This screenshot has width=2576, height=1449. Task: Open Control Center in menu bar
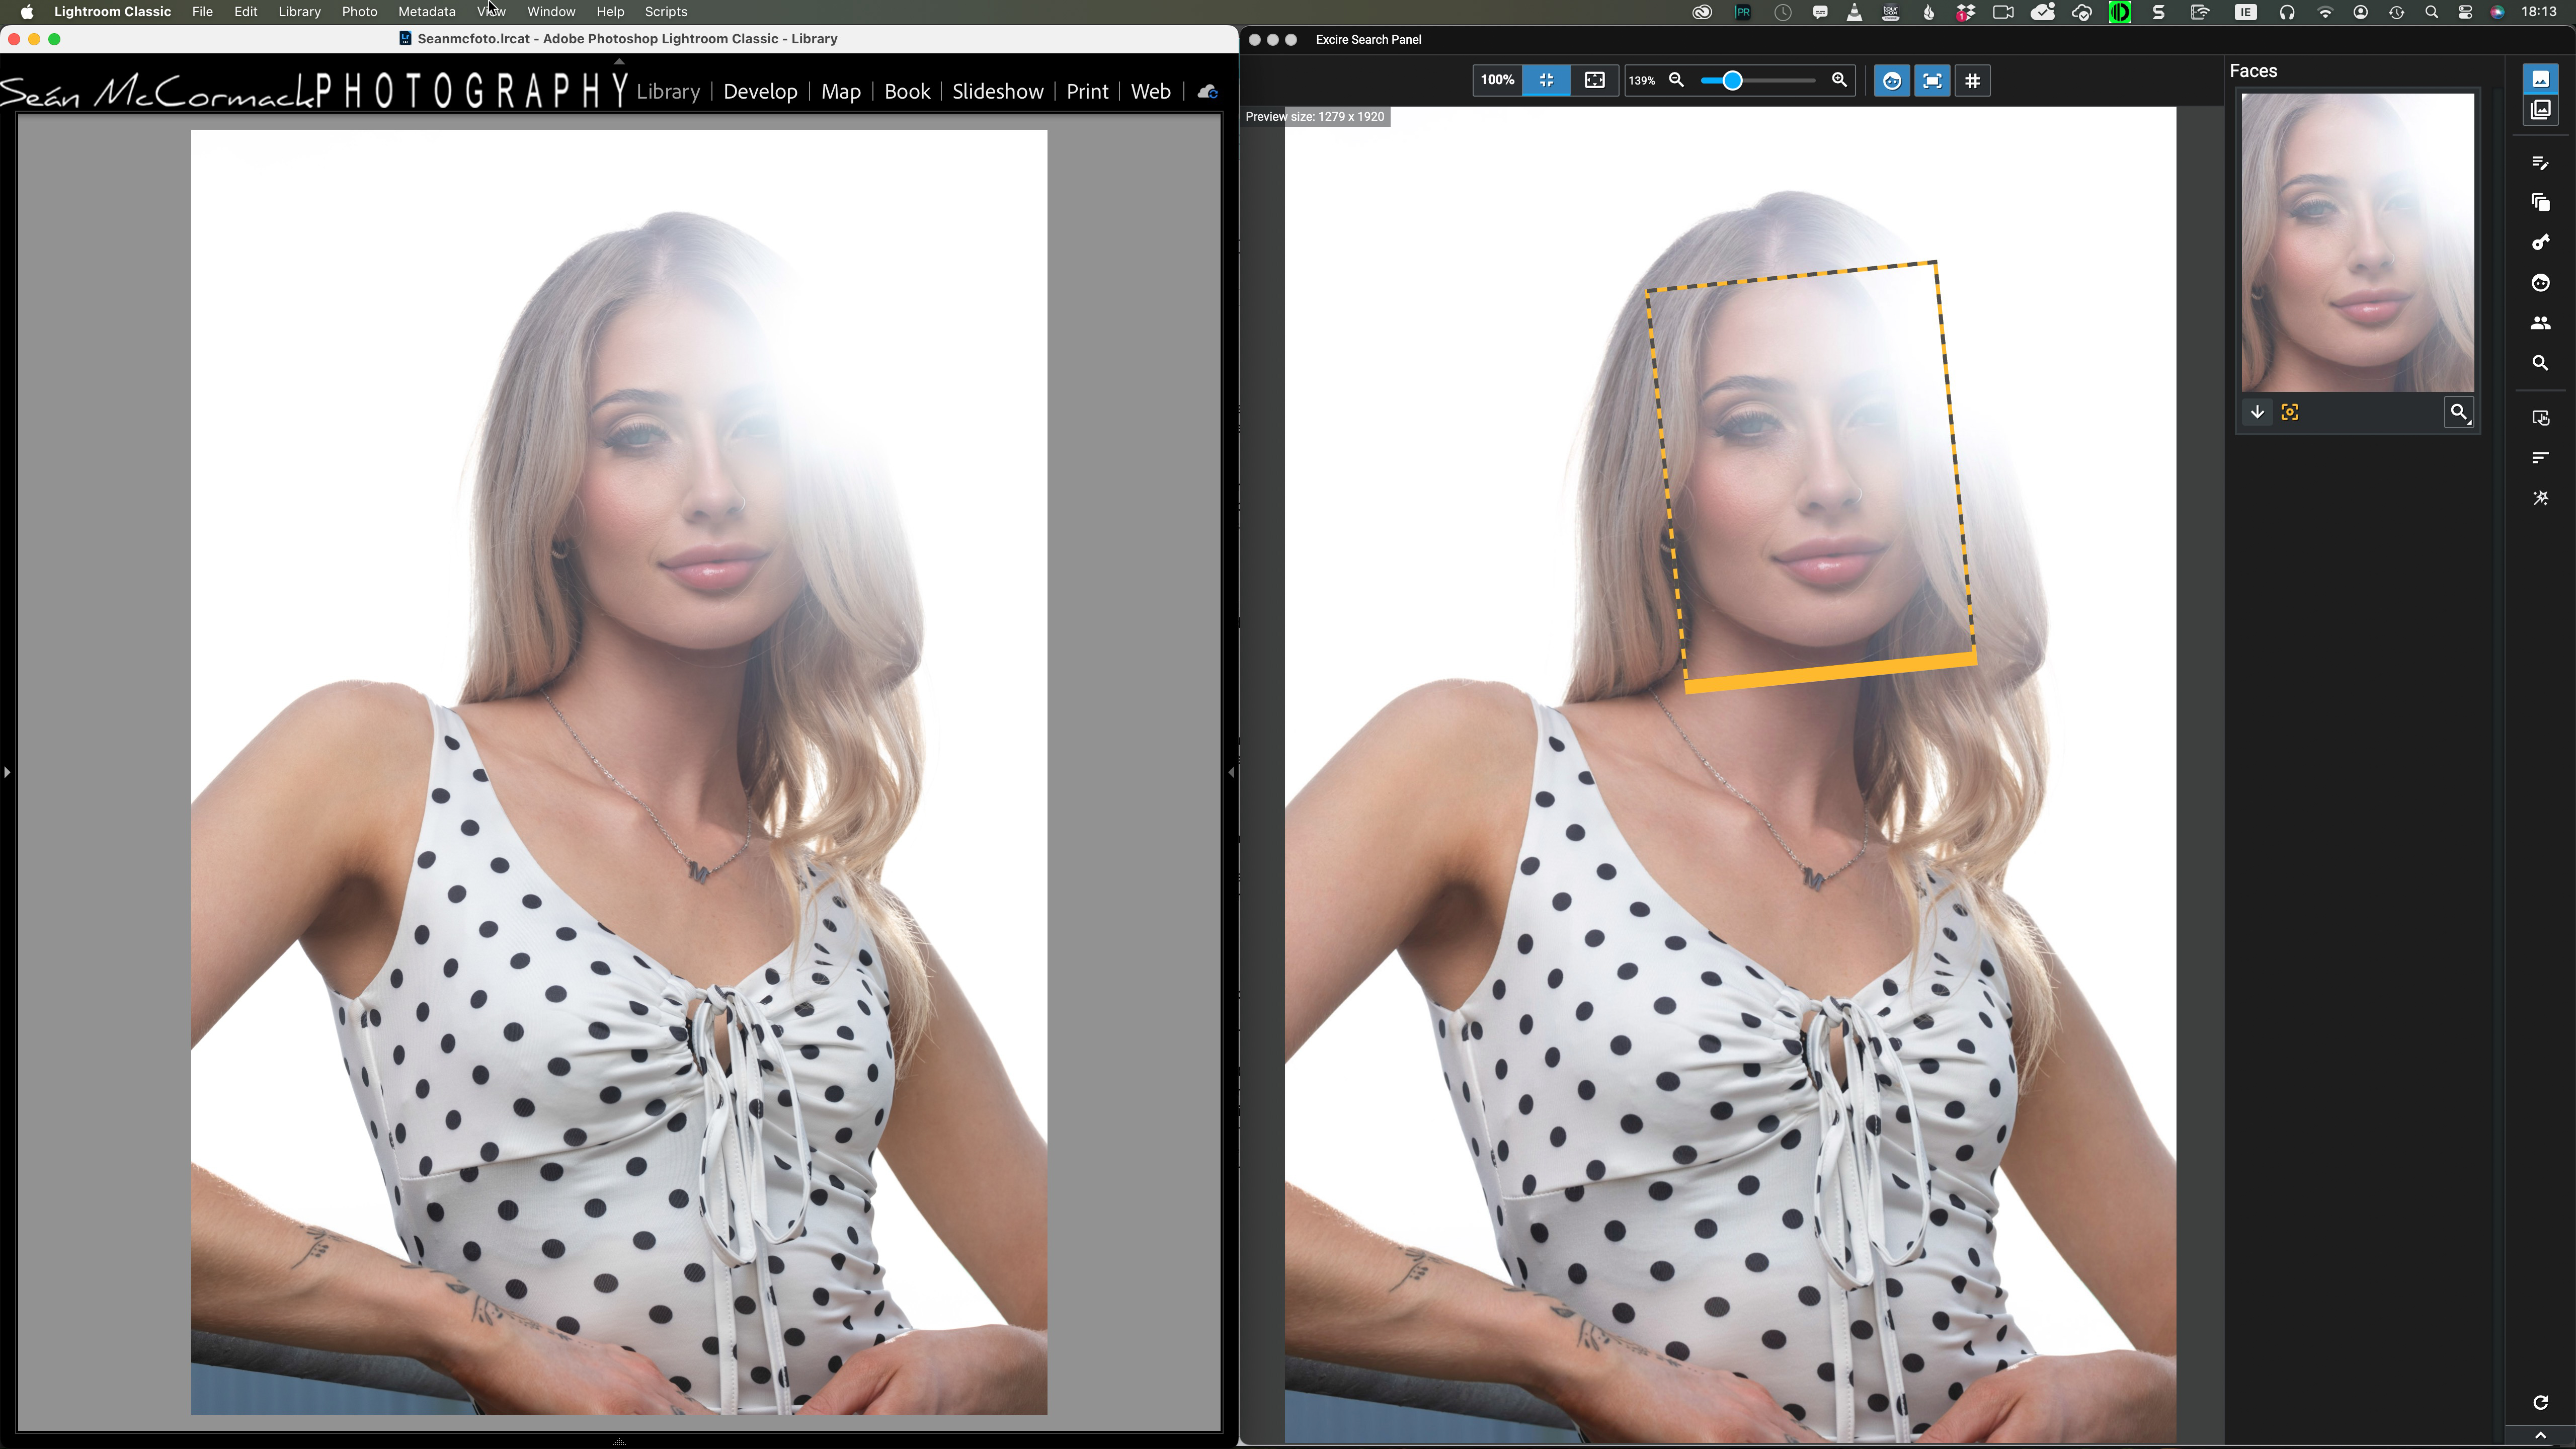coord(2465,12)
